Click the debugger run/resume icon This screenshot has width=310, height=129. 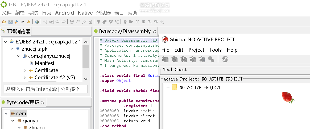click(131, 22)
